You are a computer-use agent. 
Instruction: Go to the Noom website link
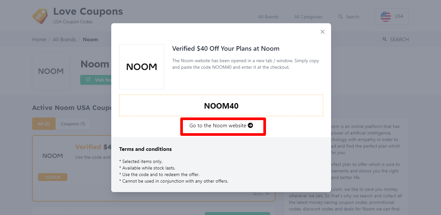pos(218,126)
